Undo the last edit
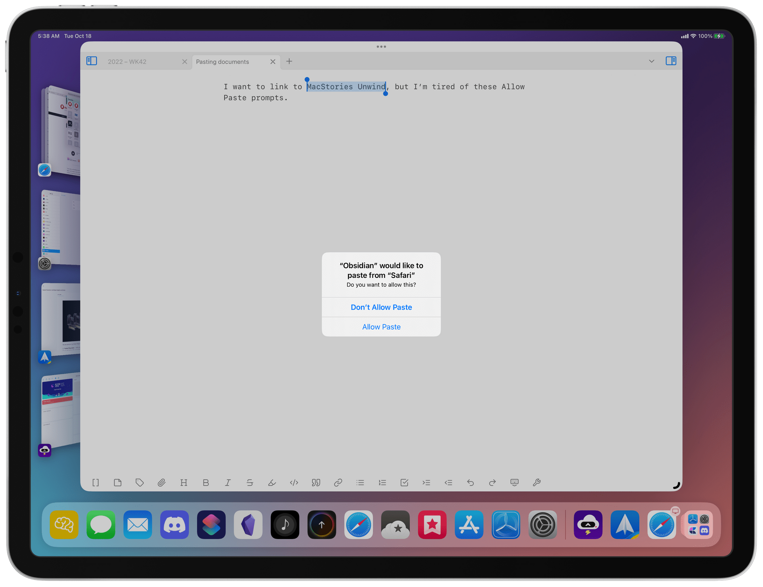 [471, 483]
